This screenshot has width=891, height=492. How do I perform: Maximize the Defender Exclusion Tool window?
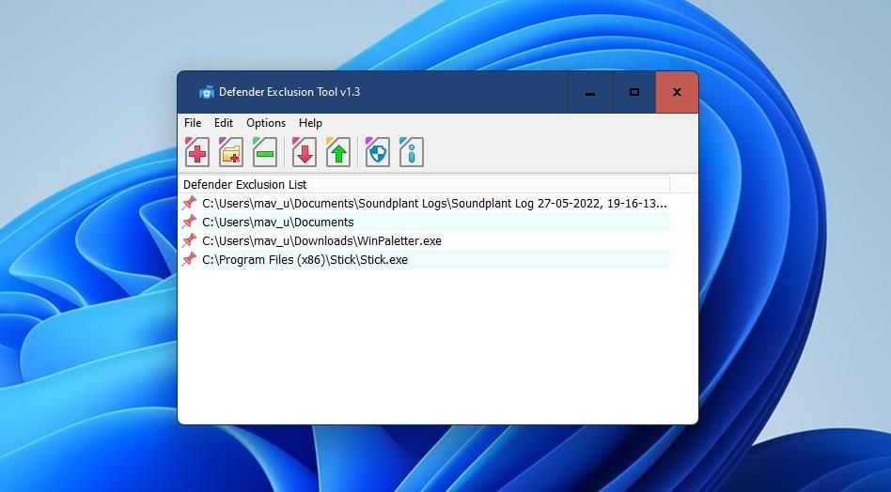[634, 92]
